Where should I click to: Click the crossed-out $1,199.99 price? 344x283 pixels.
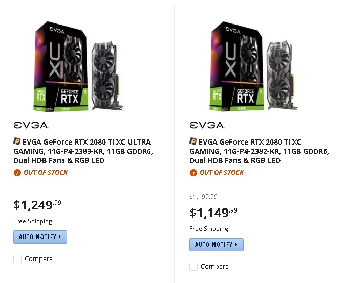tap(204, 197)
